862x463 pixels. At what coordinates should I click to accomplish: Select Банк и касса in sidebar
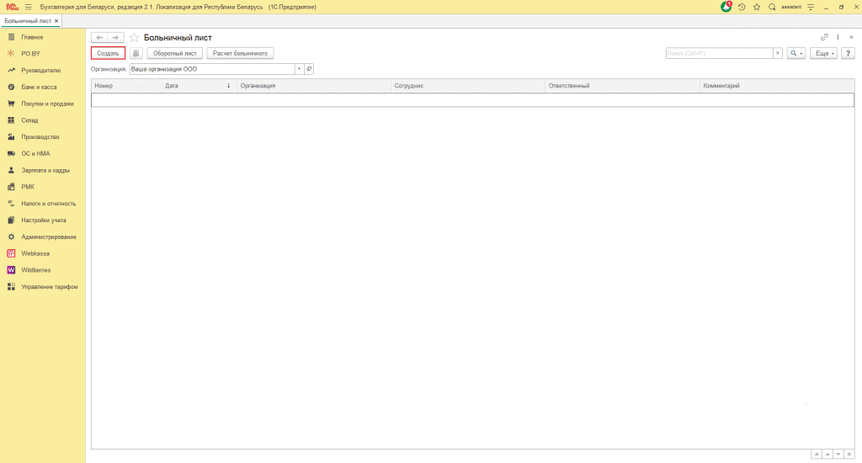pyautogui.click(x=40, y=87)
